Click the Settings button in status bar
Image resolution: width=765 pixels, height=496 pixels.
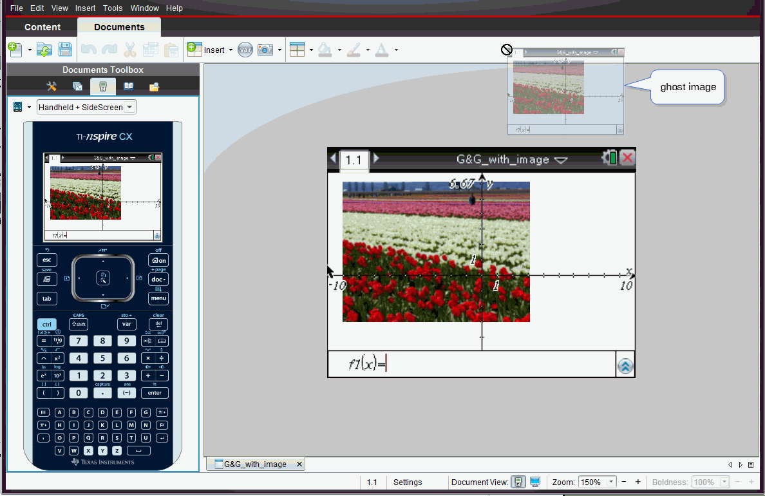tap(408, 482)
